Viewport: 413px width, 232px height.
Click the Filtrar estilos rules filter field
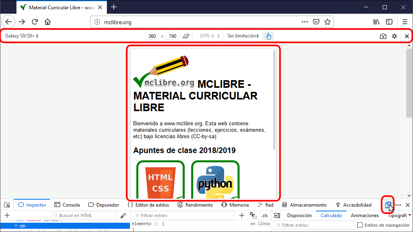(183, 215)
